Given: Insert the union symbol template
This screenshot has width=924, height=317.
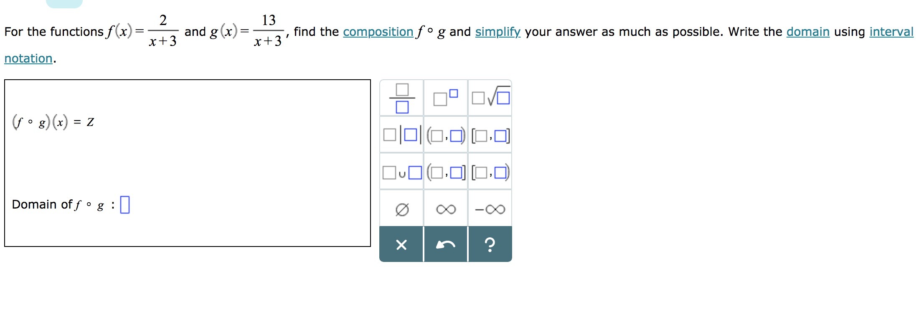Looking at the screenshot, I should 401,172.
